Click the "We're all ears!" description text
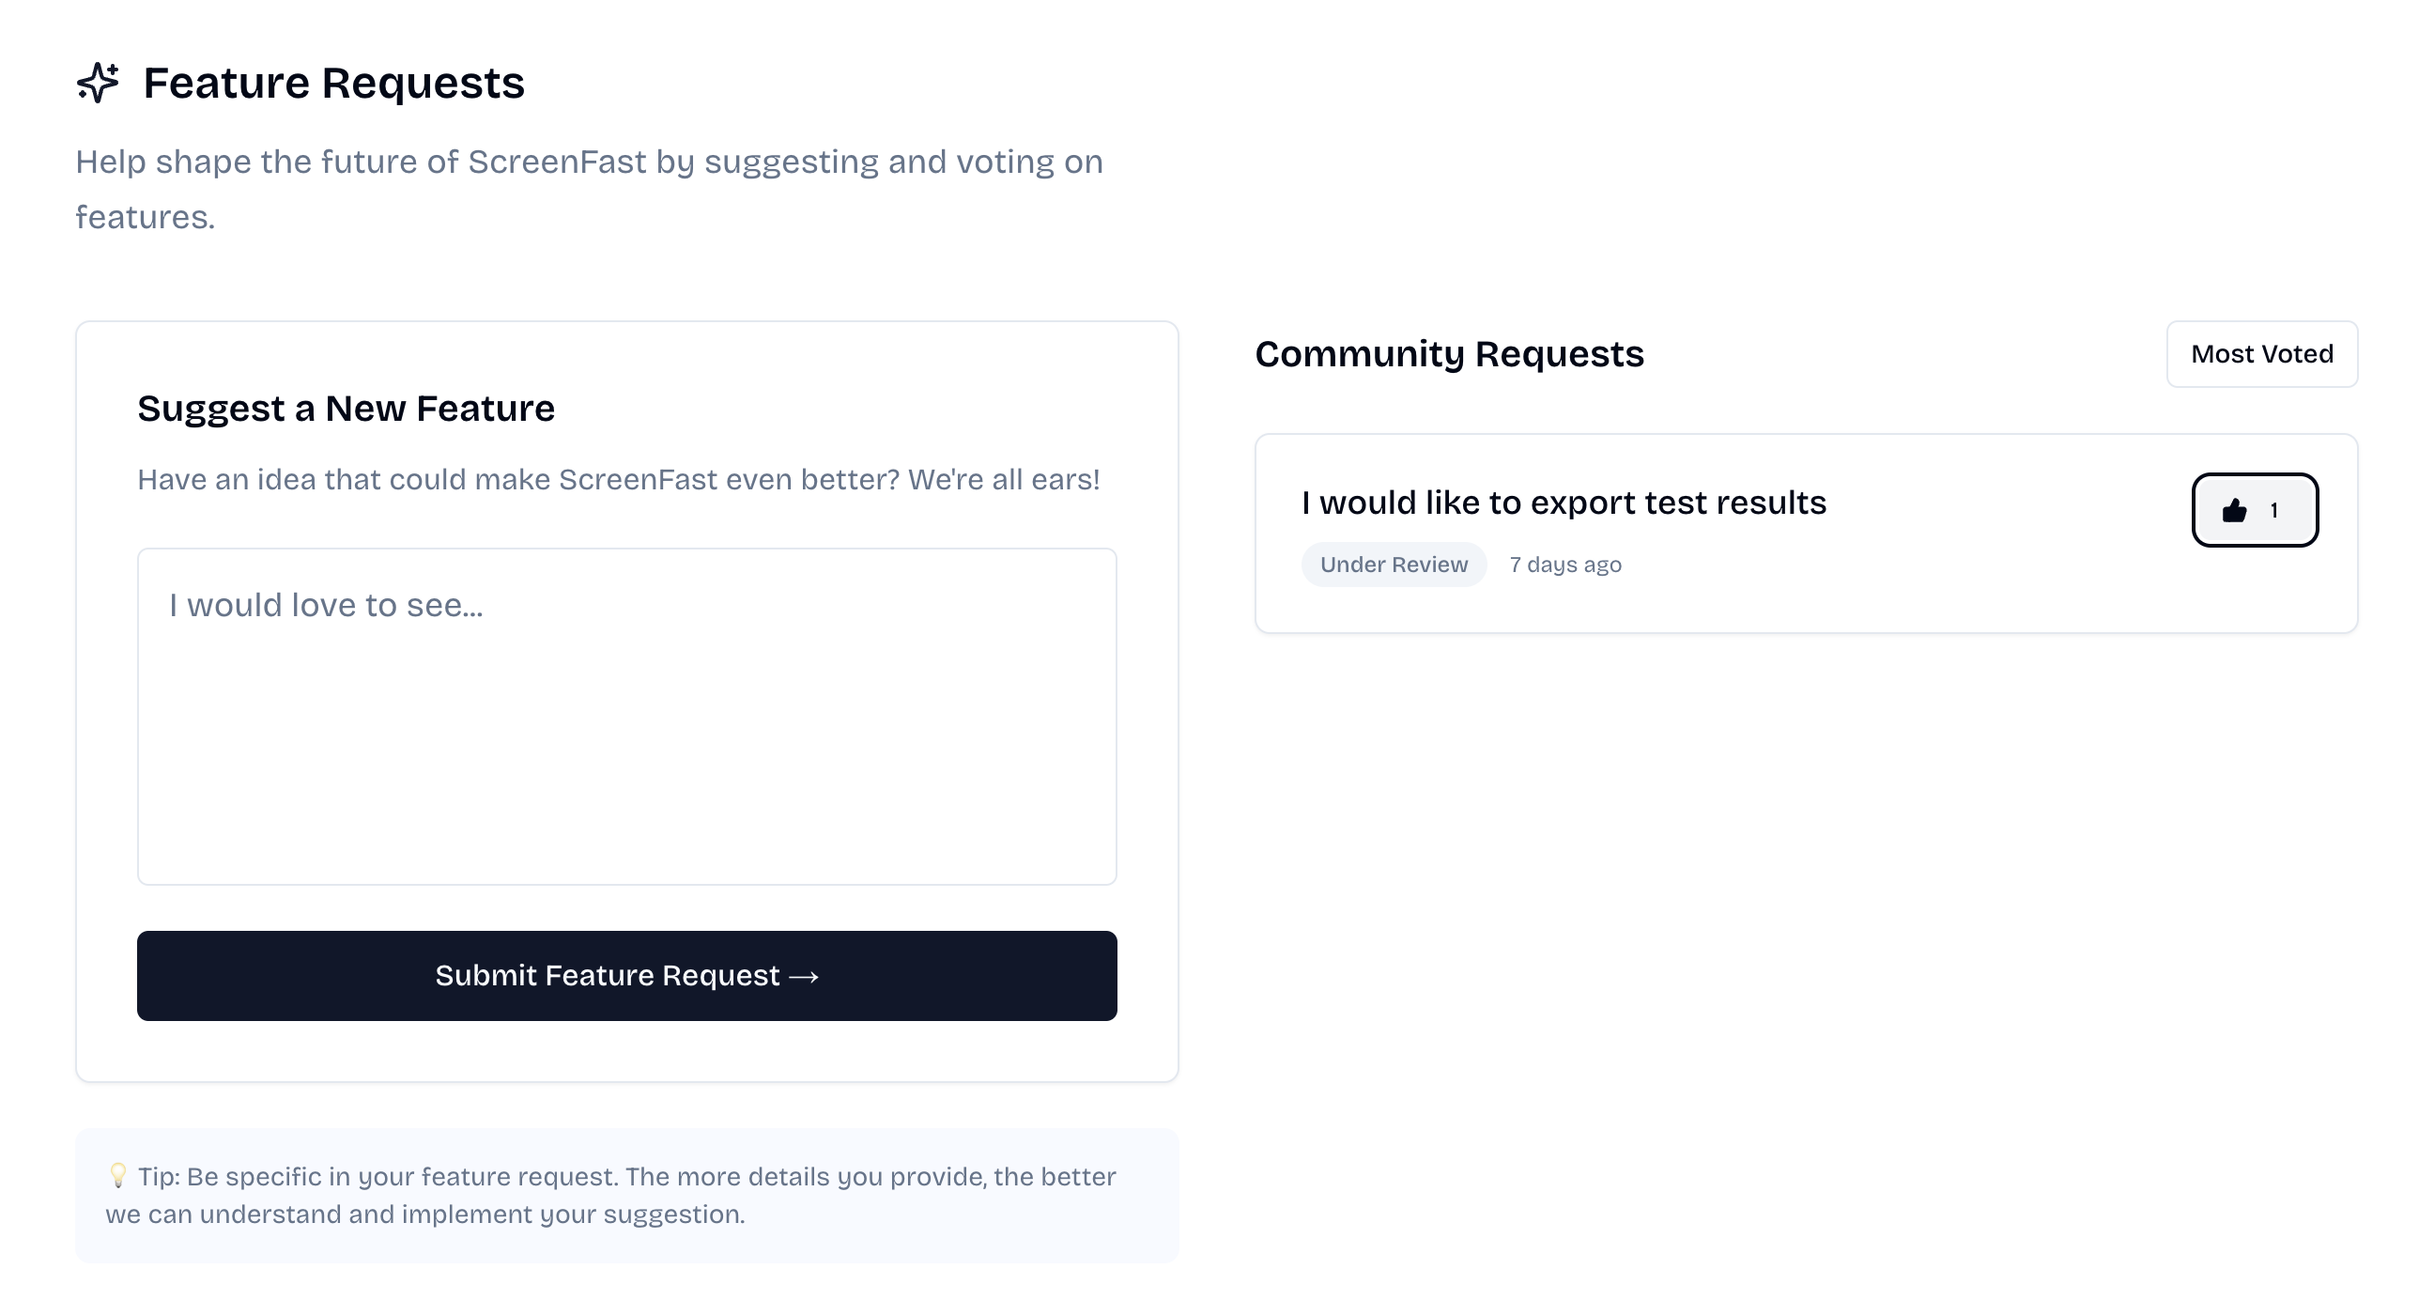 click(x=1004, y=479)
